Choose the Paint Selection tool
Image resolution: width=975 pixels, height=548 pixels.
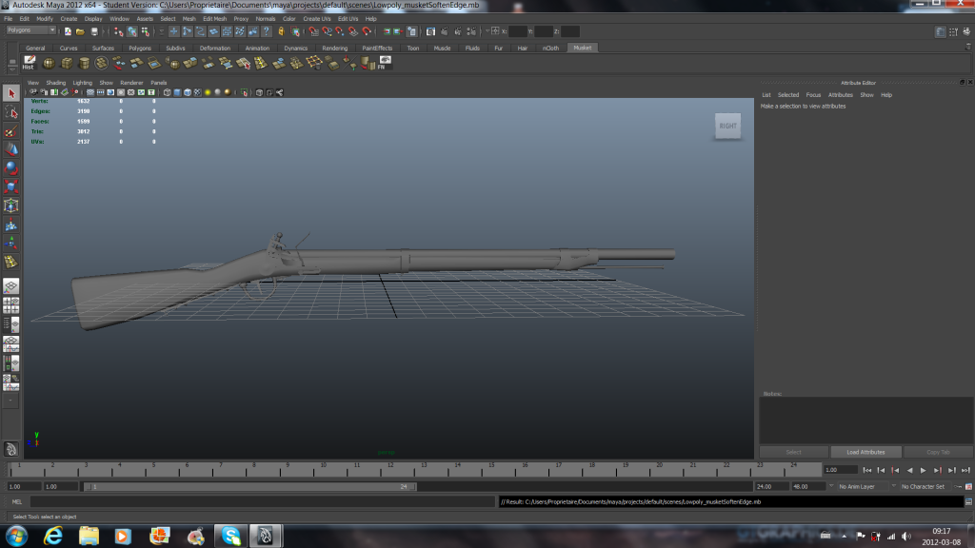point(11,131)
